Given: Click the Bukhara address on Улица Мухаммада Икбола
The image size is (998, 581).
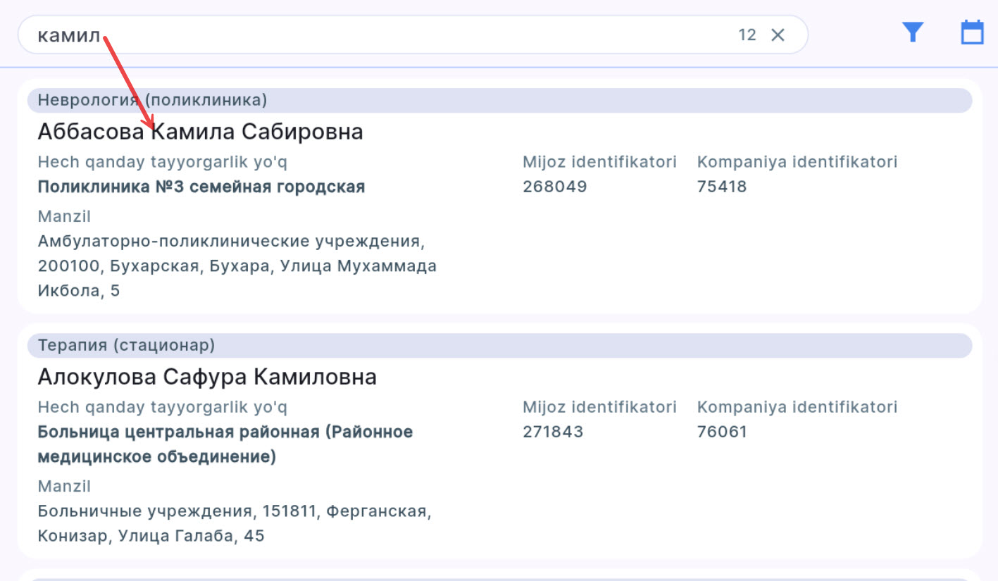Looking at the screenshot, I should 237,266.
